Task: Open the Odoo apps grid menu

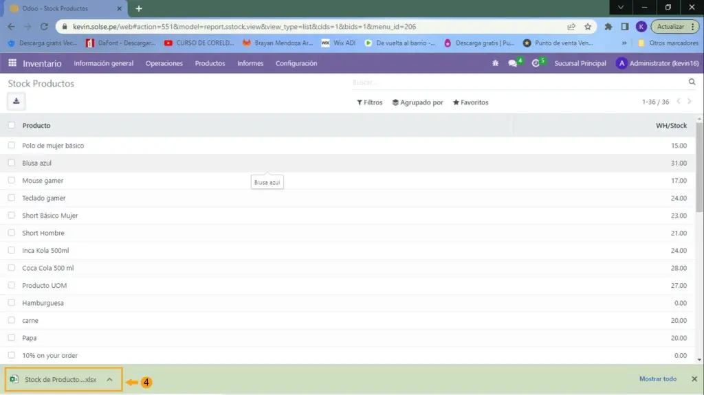Action: click(x=12, y=63)
